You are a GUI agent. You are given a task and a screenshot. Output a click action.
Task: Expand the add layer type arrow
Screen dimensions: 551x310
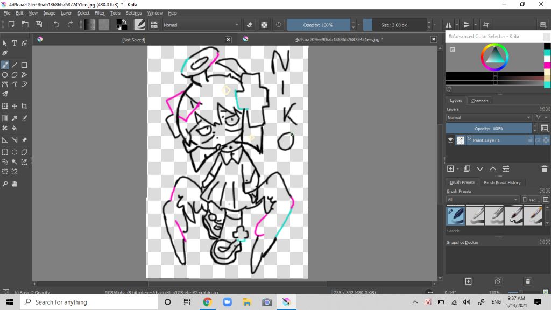click(x=458, y=169)
